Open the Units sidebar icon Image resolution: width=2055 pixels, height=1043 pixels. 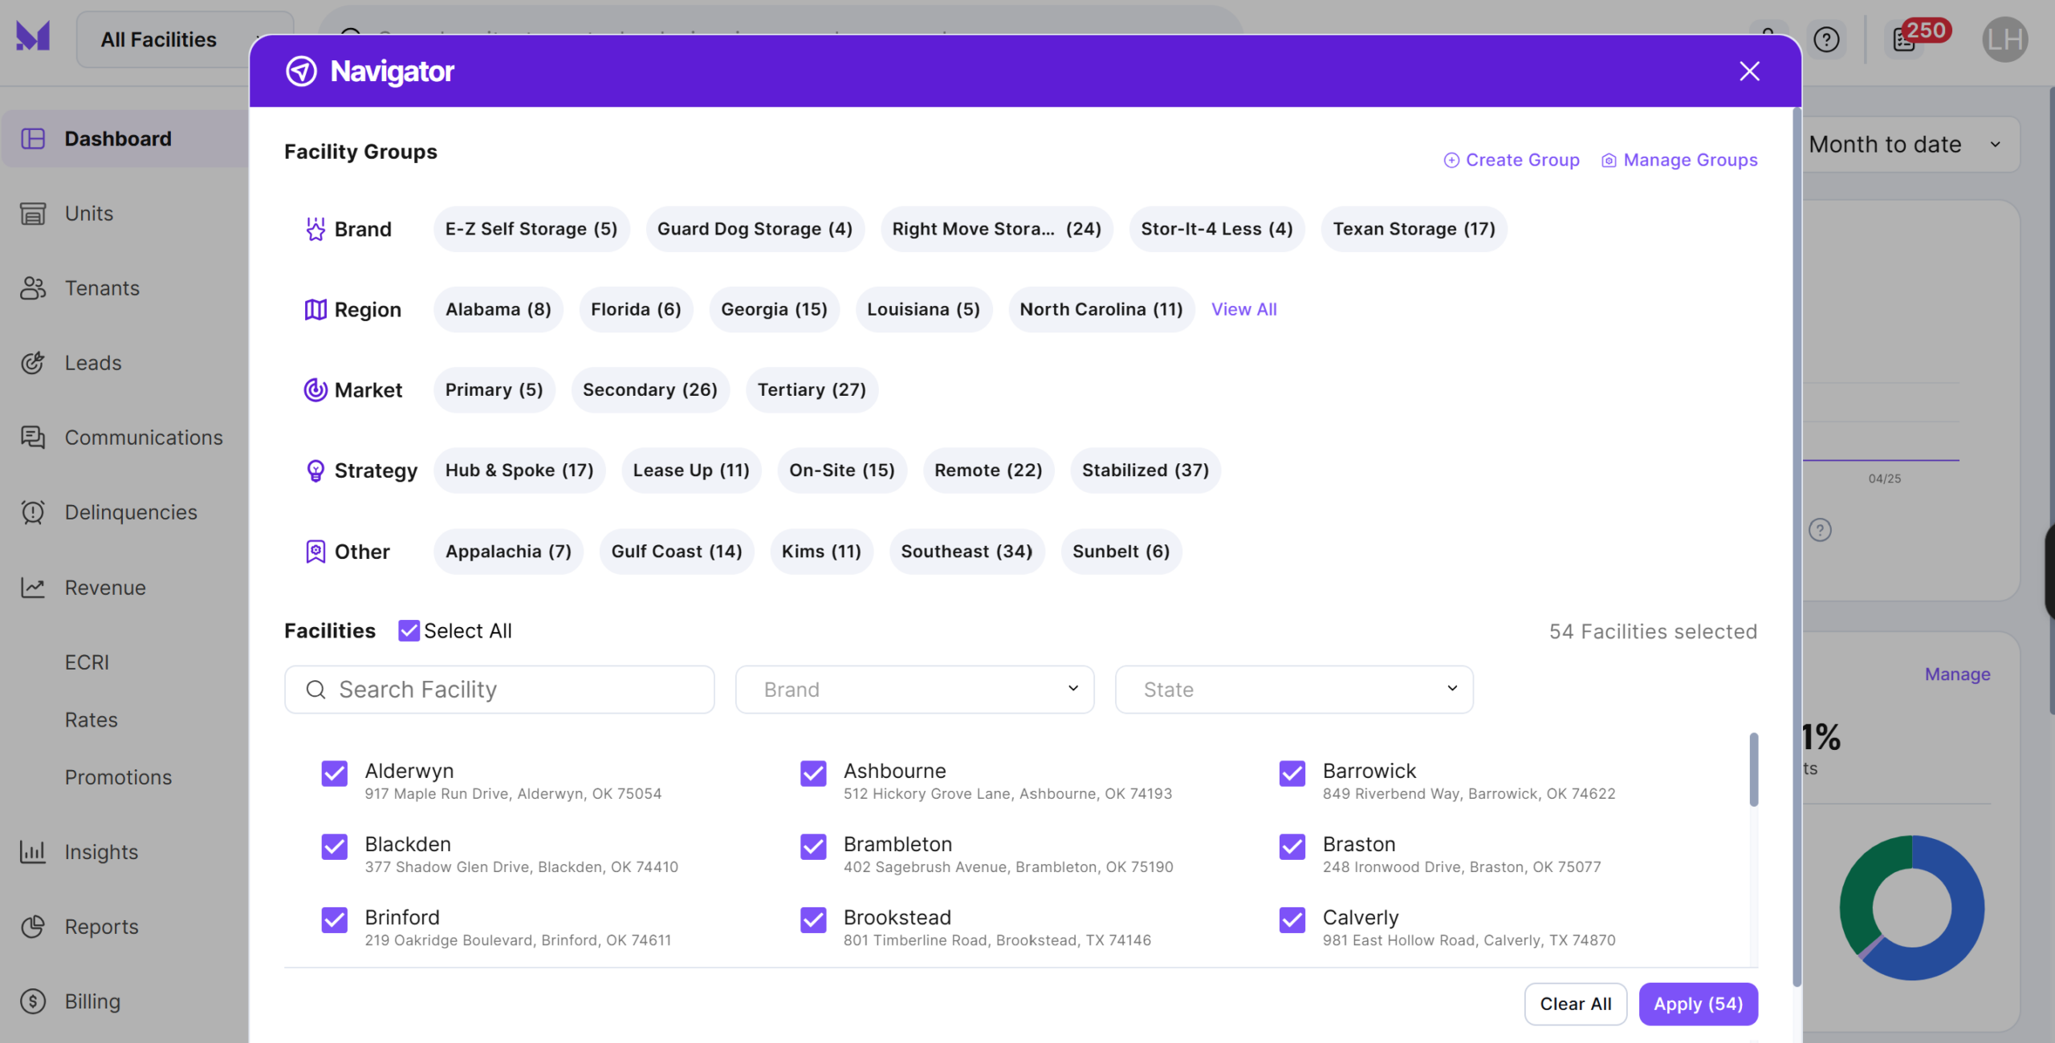33,214
